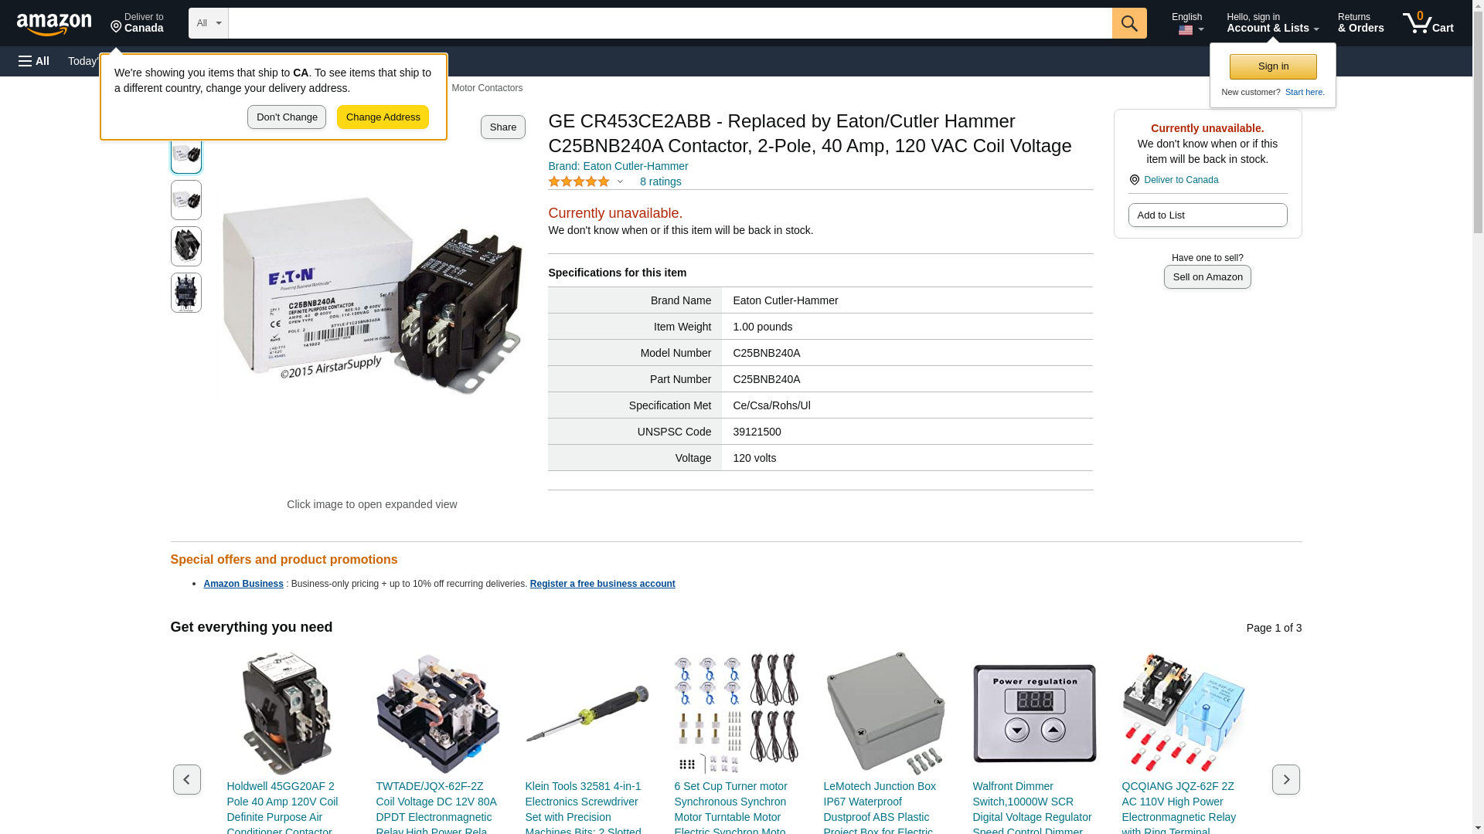Expand Account & Lists dropdown
Screen dimensions: 1484x834
click(1272, 23)
